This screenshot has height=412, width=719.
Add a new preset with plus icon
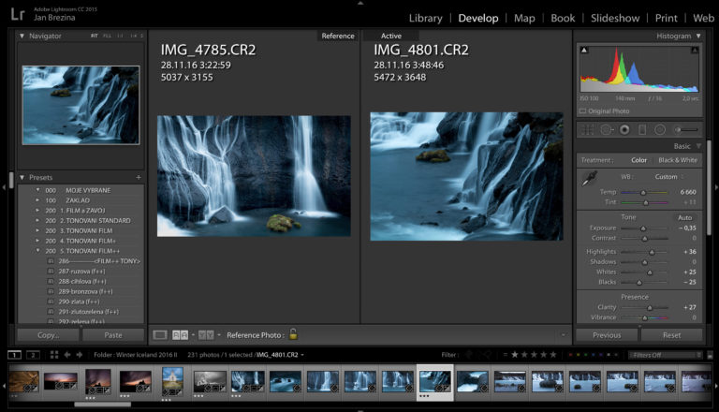[139, 177]
